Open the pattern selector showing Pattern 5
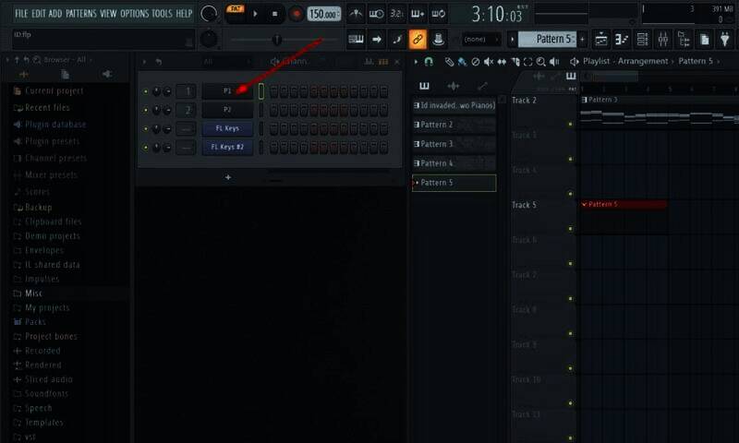Image resolution: width=739 pixels, height=443 pixels. (547, 39)
